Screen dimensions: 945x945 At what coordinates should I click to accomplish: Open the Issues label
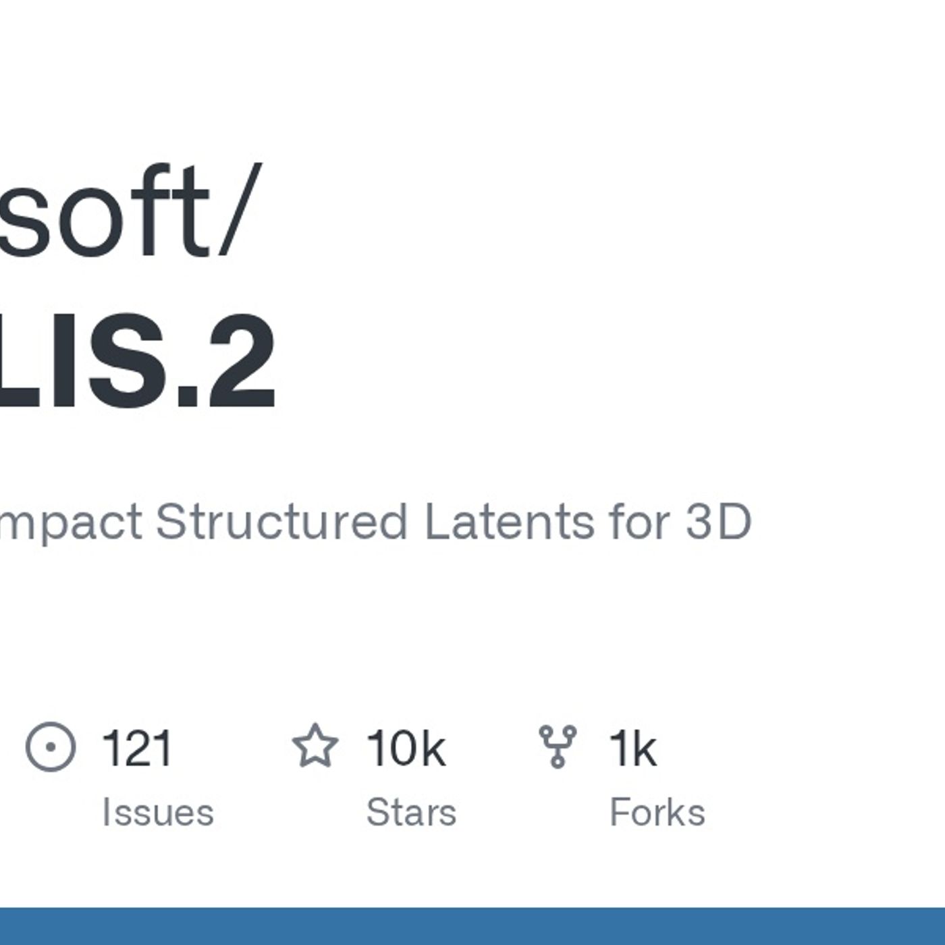coord(157,812)
